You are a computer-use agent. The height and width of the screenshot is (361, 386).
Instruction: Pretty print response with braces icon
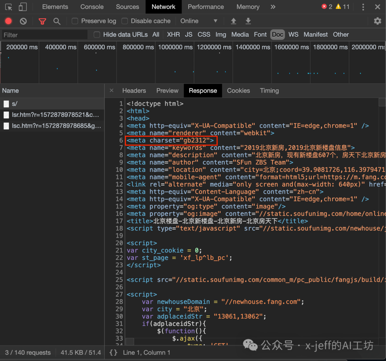coord(113,352)
